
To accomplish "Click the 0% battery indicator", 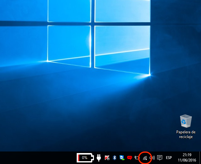I will tap(85, 158).
